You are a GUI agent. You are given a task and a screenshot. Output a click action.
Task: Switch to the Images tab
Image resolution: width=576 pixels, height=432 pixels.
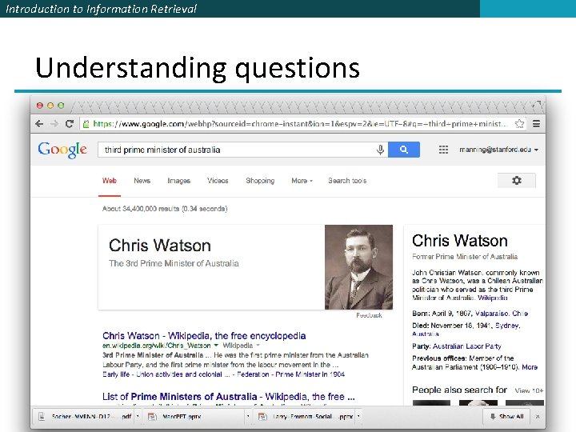click(x=179, y=181)
